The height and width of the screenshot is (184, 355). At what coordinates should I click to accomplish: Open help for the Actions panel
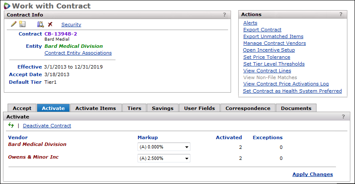coord(341,14)
